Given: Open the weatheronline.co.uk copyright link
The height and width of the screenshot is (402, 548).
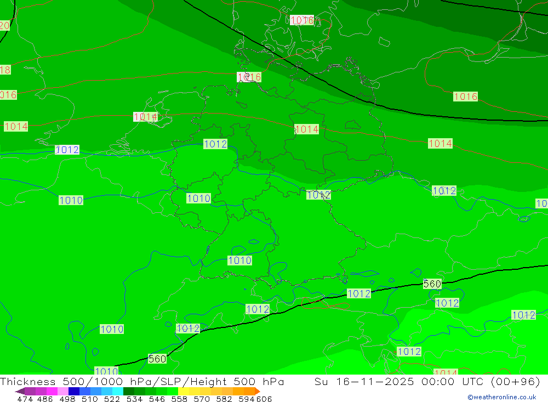Looking at the screenshot, I should tap(501, 397).
